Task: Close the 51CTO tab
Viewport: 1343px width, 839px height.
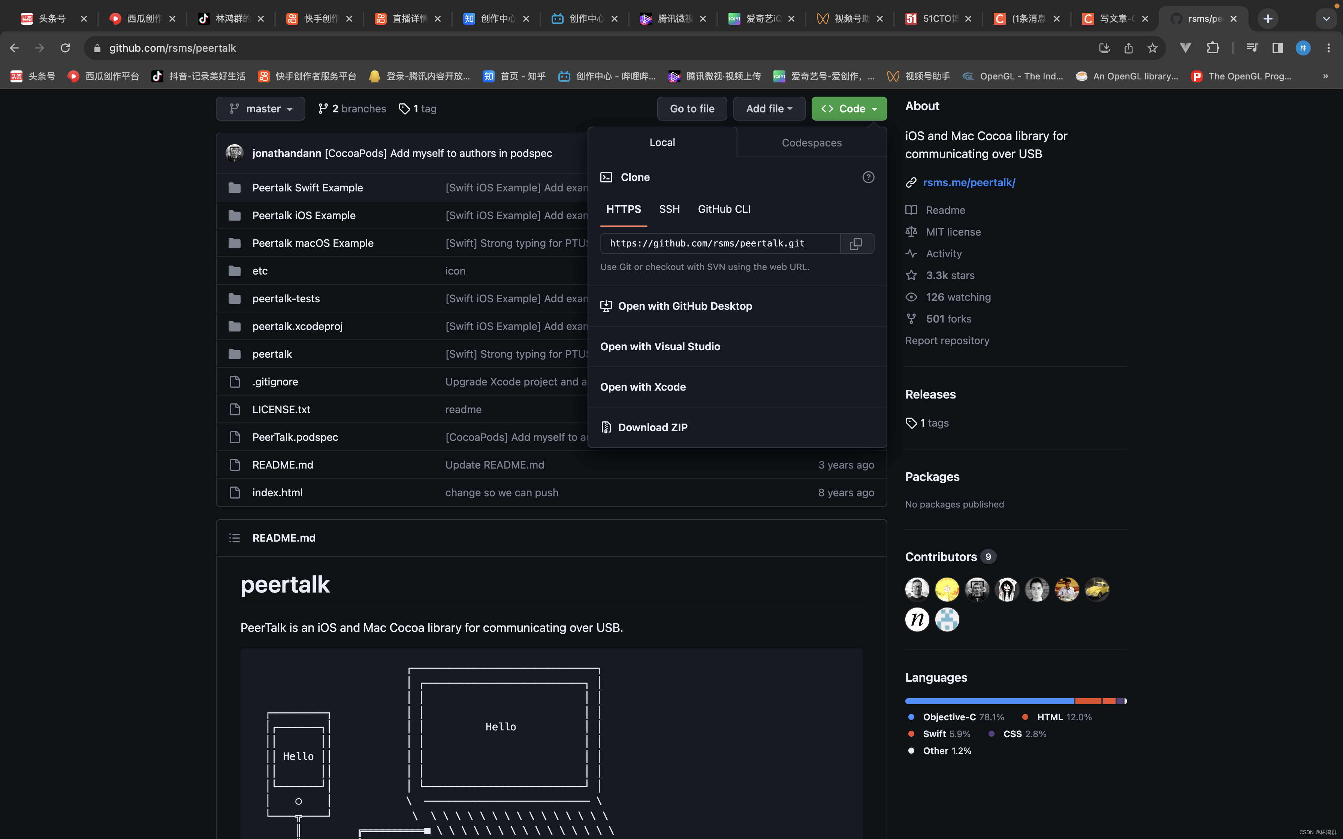Action: tap(968, 19)
